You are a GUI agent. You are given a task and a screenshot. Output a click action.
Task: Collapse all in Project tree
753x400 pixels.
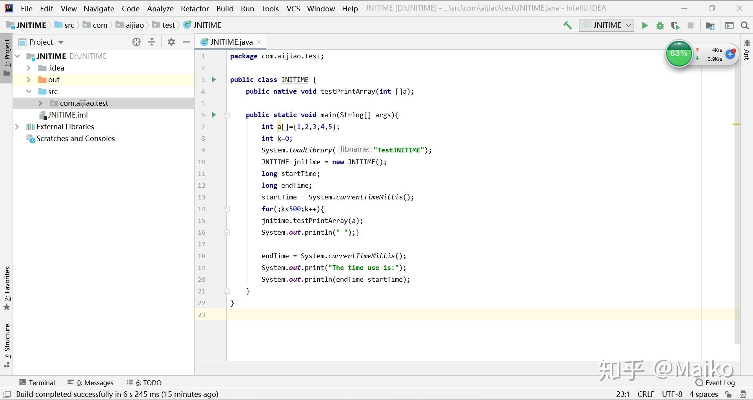(x=152, y=42)
